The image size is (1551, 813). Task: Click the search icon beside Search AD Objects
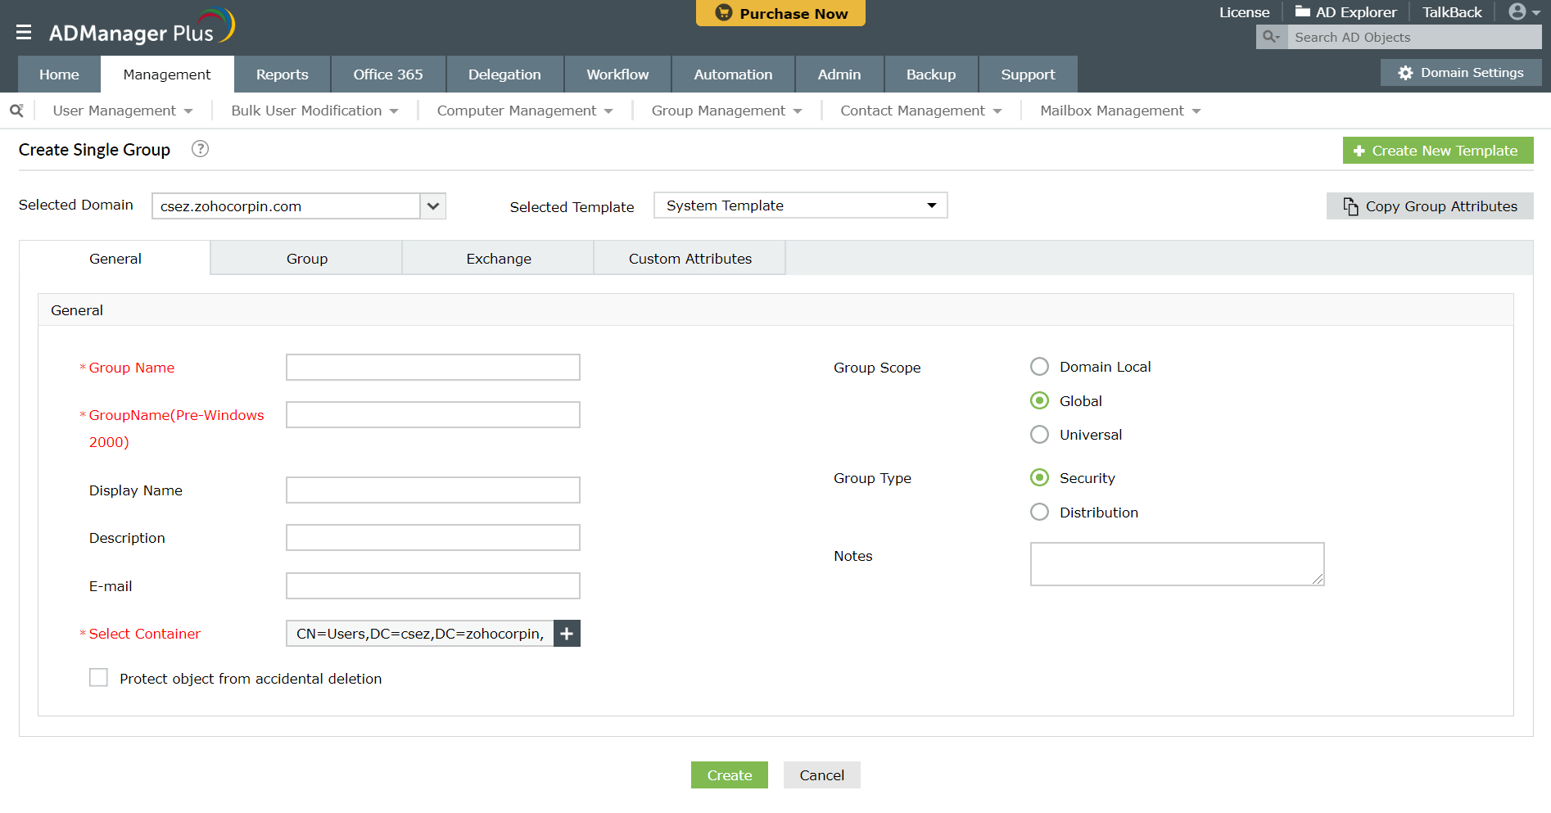click(x=1271, y=37)
